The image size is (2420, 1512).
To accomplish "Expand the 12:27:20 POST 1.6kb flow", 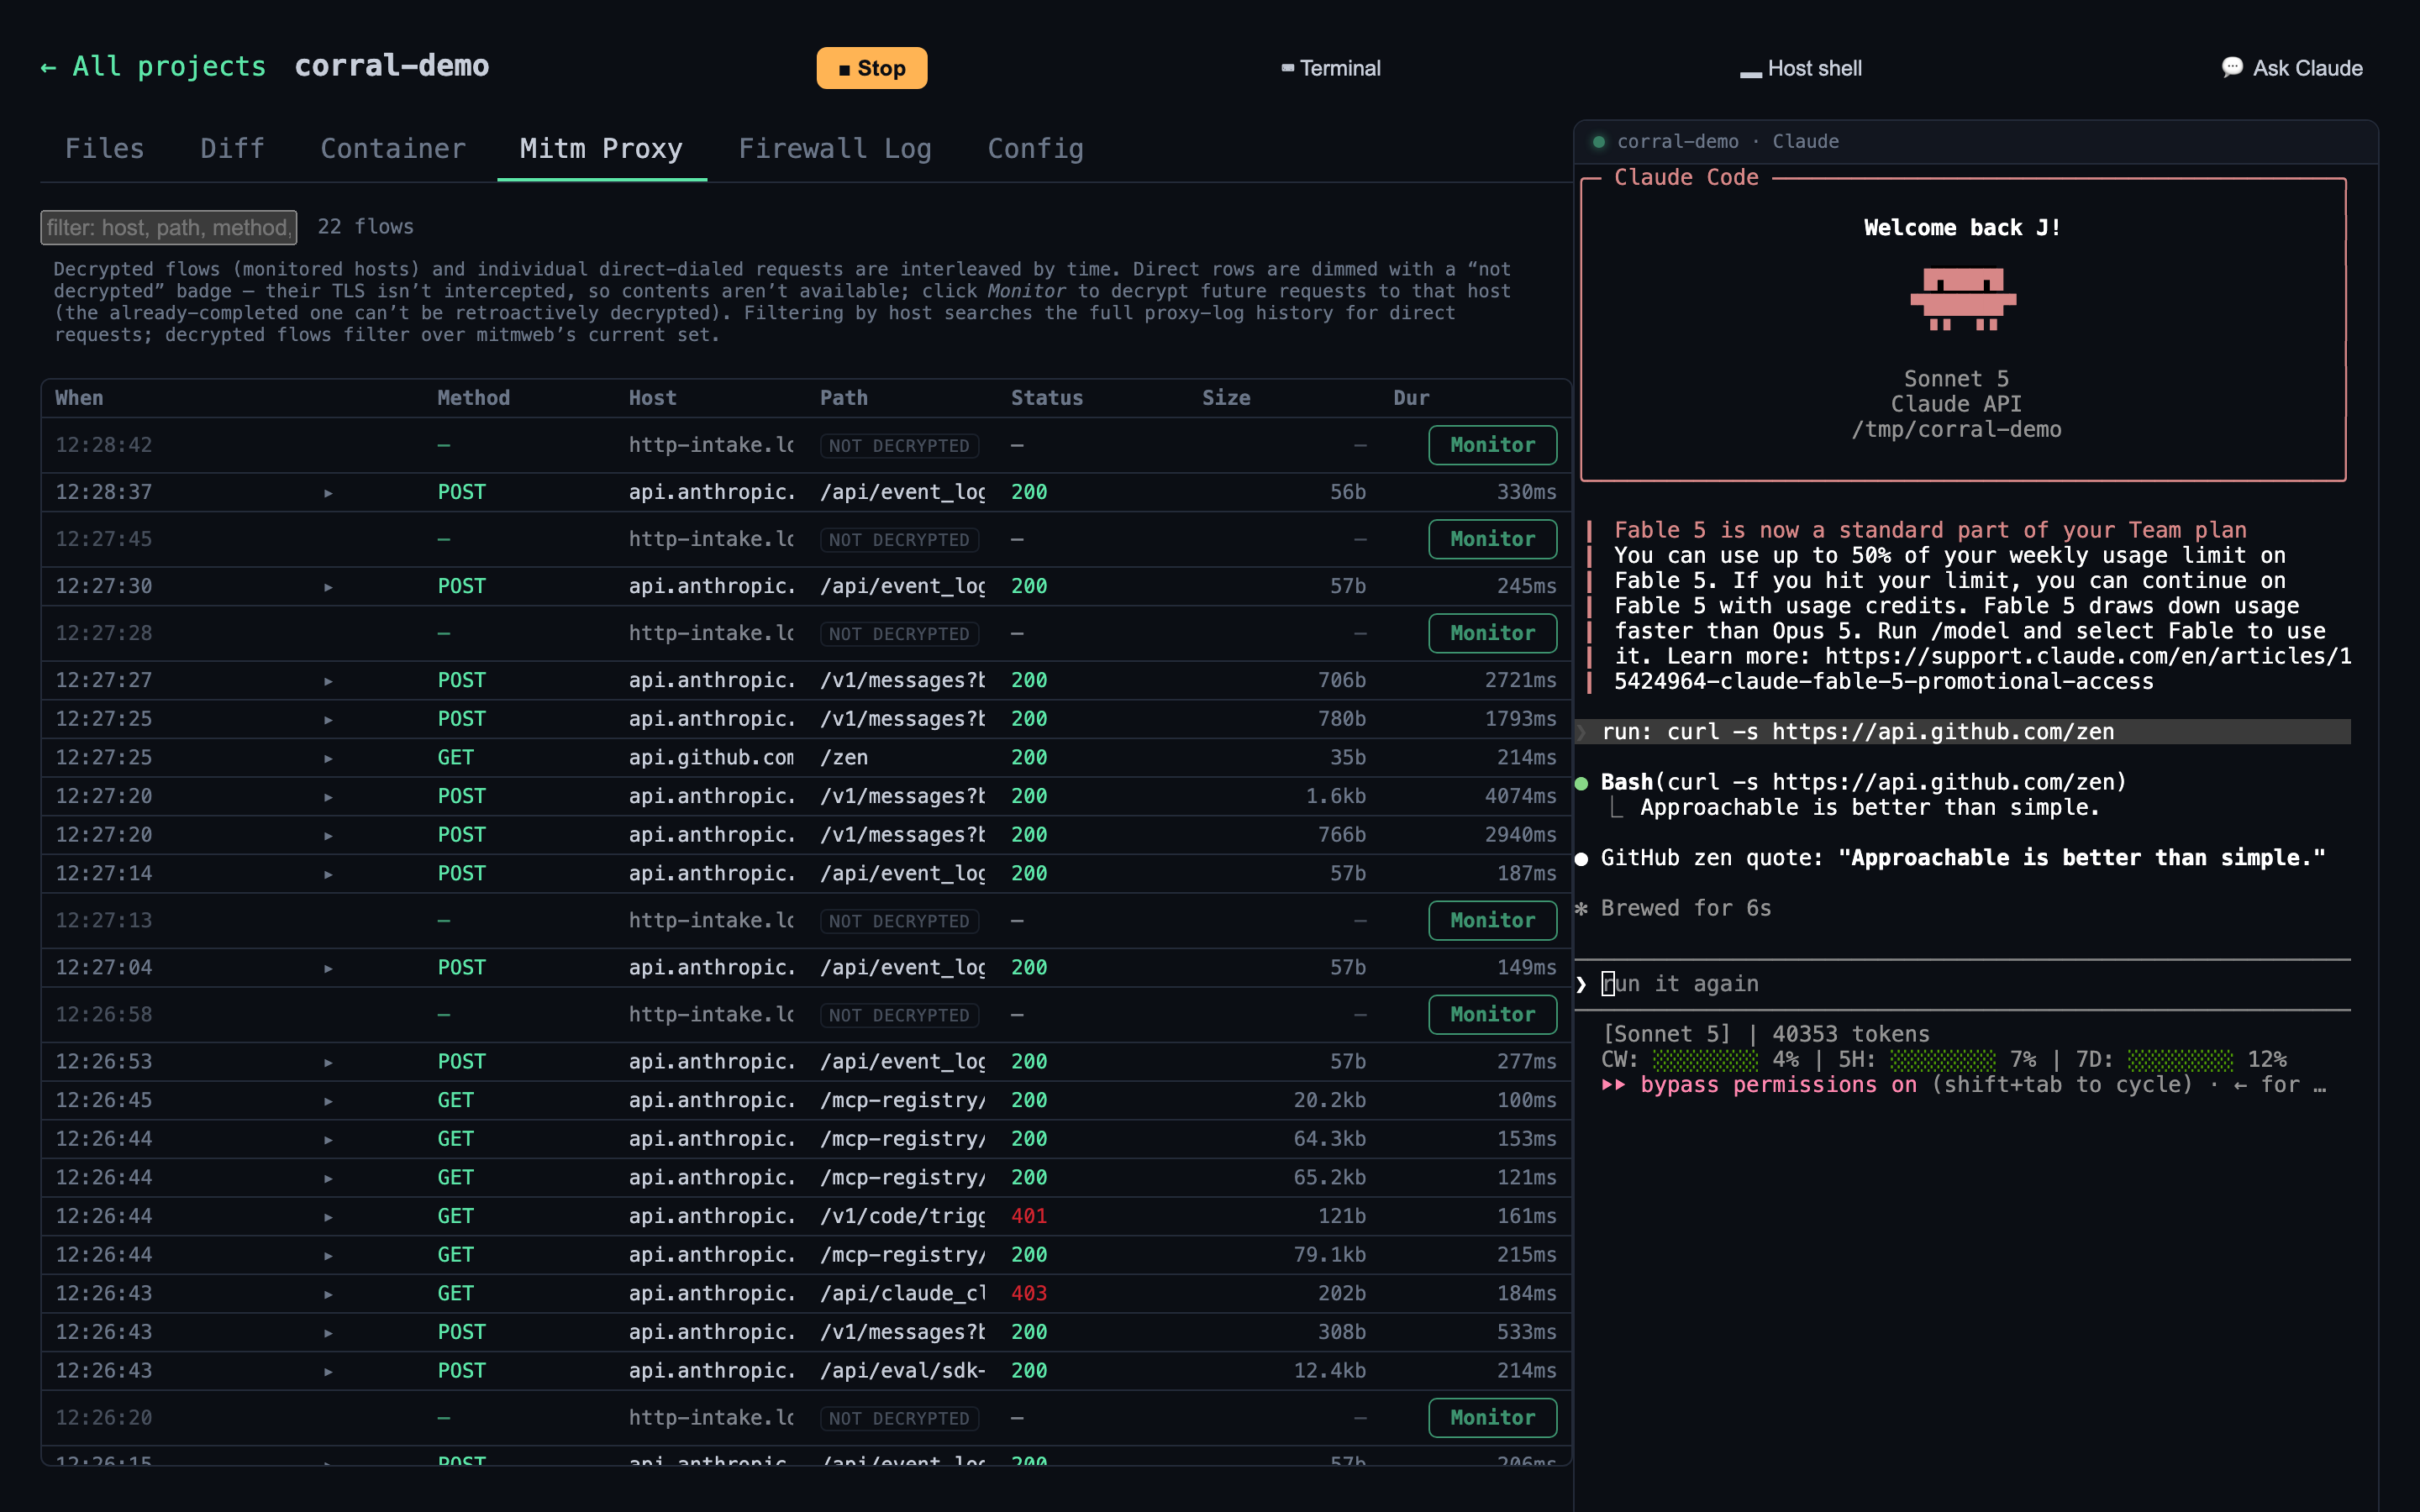I will (328, 797).
